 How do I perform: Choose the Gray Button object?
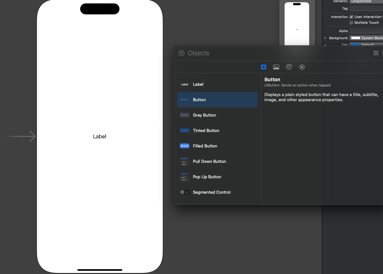pos(217,115)
